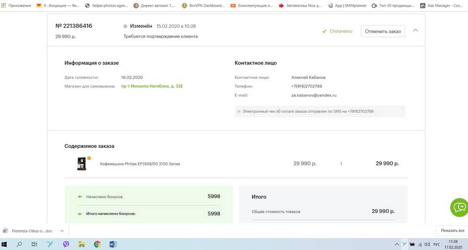Open the App SMMplanner bookmark
Image resolution: width=468 pixels, height=250 pixels.
[347, 5]
